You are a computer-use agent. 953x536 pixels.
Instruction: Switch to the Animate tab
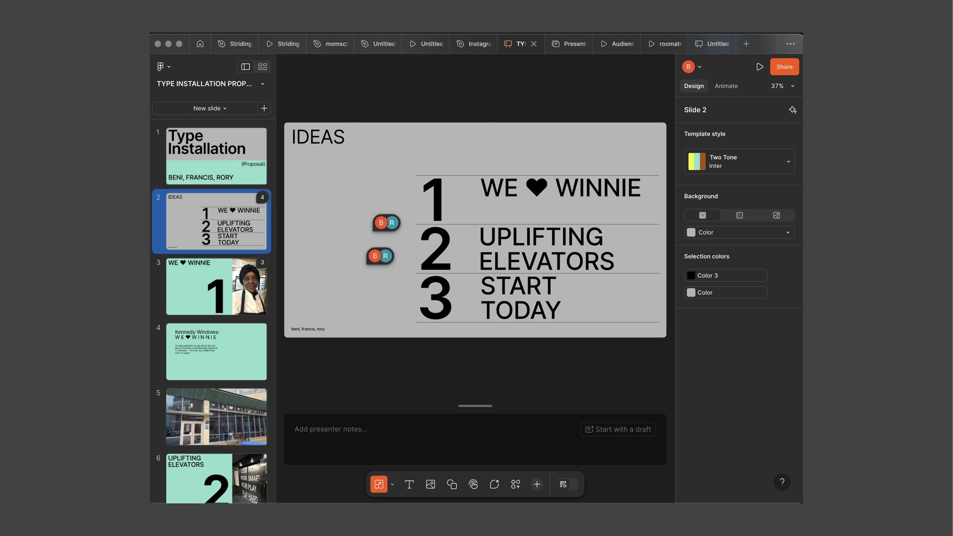[x=726, y=85]
